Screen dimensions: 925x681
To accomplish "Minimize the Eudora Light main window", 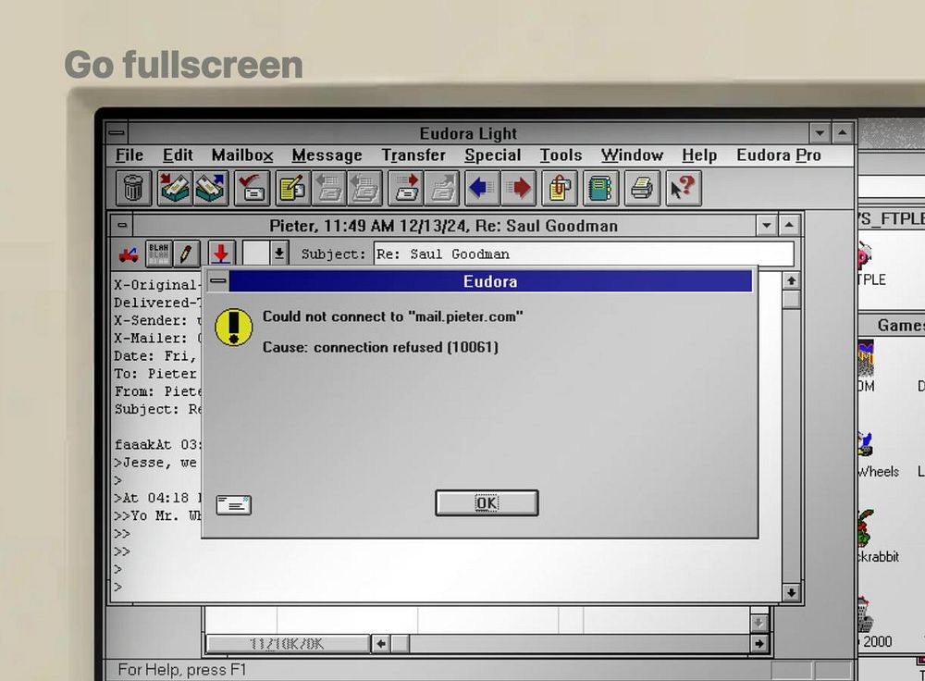I will tap(820, 133).
